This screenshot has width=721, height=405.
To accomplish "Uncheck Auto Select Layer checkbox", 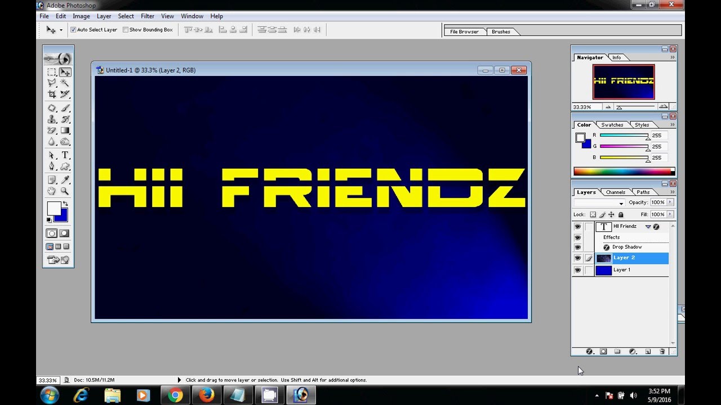I will [x=73, y=30].
